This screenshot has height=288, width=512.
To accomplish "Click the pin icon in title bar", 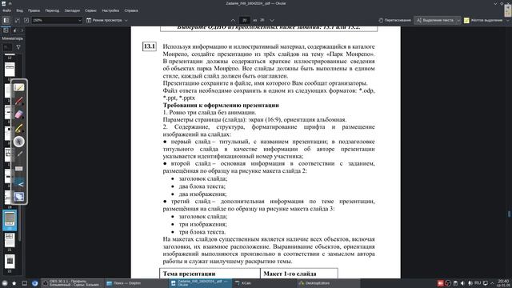I will coord(10,3).
